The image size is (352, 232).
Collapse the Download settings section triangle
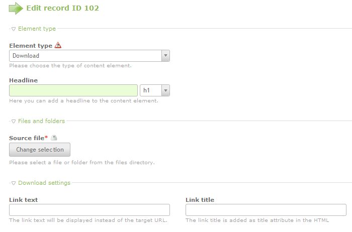pyautogui.click(x=14, y=183)
